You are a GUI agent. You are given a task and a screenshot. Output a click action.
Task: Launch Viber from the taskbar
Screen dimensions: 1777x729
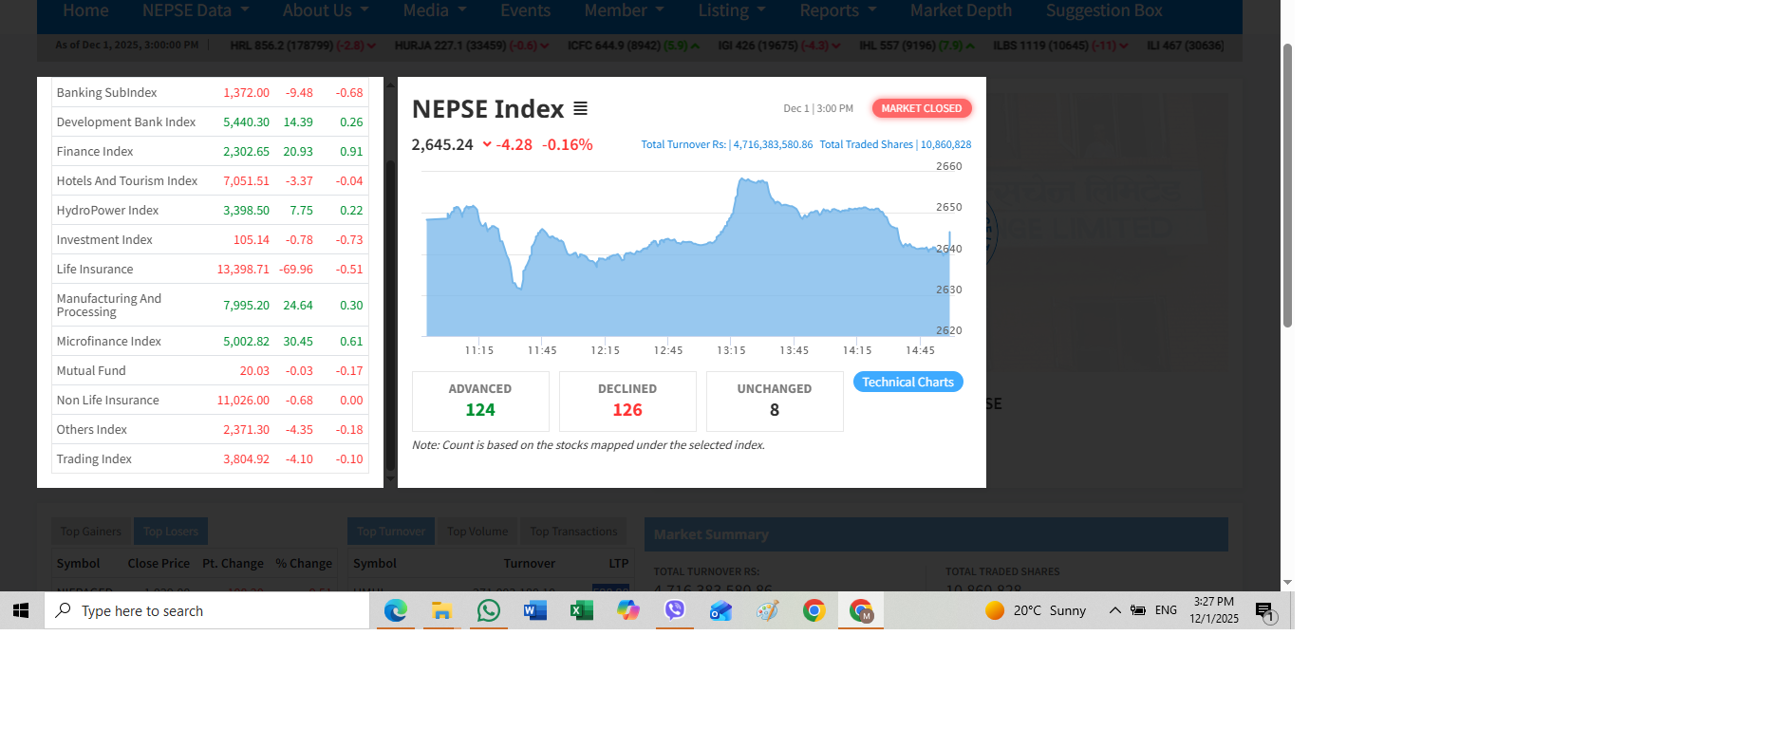point(675,610)
